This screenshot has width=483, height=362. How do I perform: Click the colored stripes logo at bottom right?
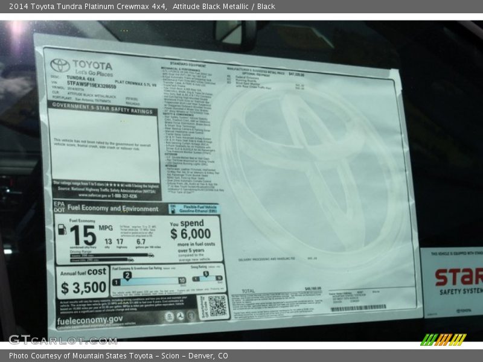tap(443, 339)
